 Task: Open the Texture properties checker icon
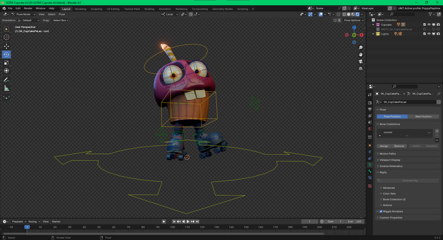[x=369, y=186]
